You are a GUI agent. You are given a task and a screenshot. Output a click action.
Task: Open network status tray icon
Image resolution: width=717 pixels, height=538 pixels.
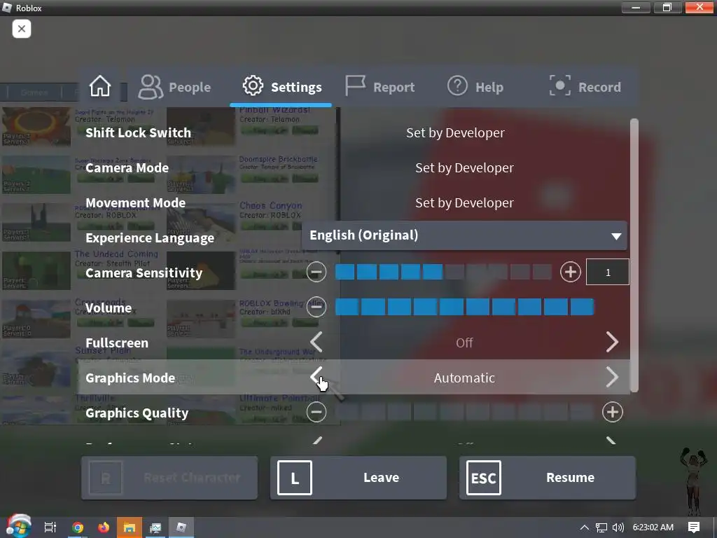coord(601,527)
